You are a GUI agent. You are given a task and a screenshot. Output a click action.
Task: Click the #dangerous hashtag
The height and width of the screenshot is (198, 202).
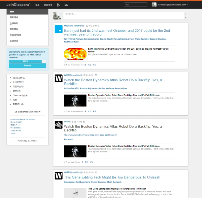70,182
